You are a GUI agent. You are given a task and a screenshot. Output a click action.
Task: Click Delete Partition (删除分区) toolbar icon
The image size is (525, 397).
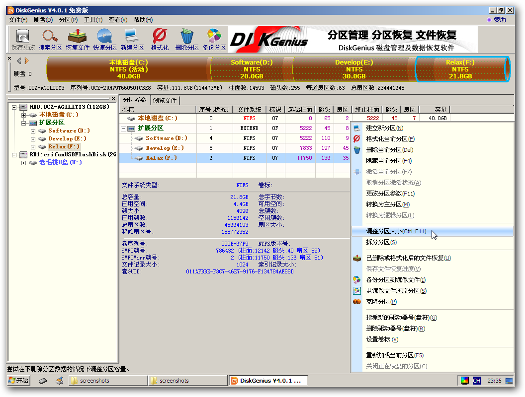(187, 39)
